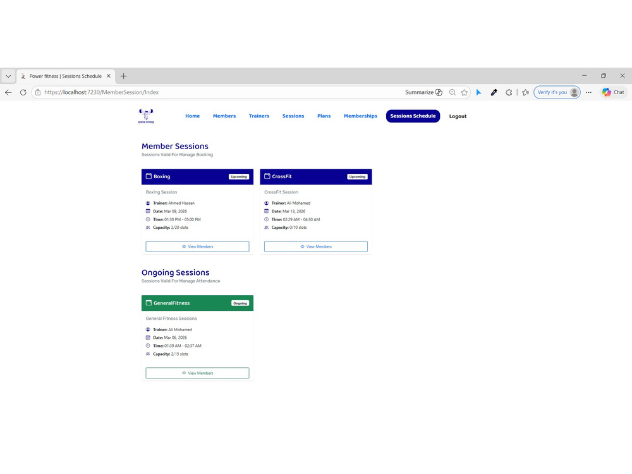Screen dimensions: 632x474
Task: Open the Sessions nav link
Action: pyautogui.click(x=293, y=116)
